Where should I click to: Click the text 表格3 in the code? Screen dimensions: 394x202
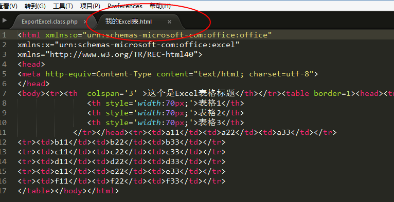(209, 123)
